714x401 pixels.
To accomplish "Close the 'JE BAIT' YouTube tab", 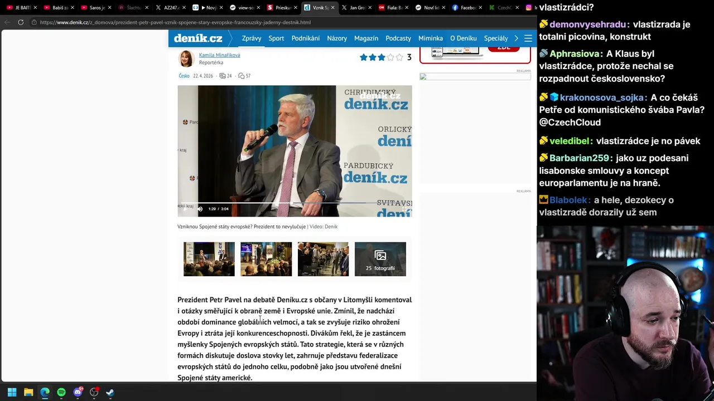I will [x=35, y=8].
